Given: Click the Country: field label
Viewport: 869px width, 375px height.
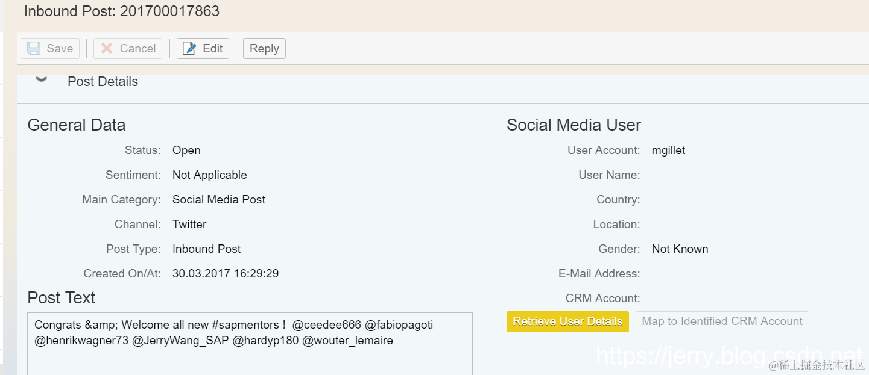Looking at the screenshot, I should tap(618, 200).
